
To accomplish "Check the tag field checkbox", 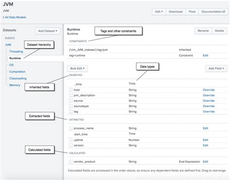I will point(71,112).
